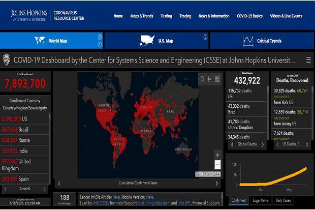
Task: Switch chart to Daily Cases view
Action: pyautogui.click(x=283, y=200)
